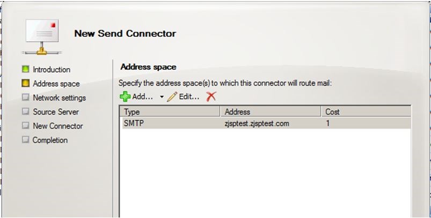The image size is (431, 218).
Task: Open the Add dropdown arrow
Action: click(x=162, y=97)
